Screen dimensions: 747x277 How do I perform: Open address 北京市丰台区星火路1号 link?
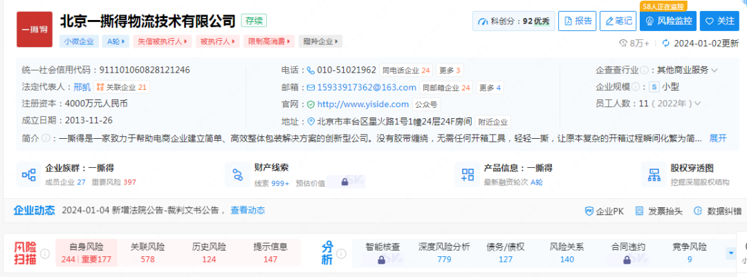point(394,122)
